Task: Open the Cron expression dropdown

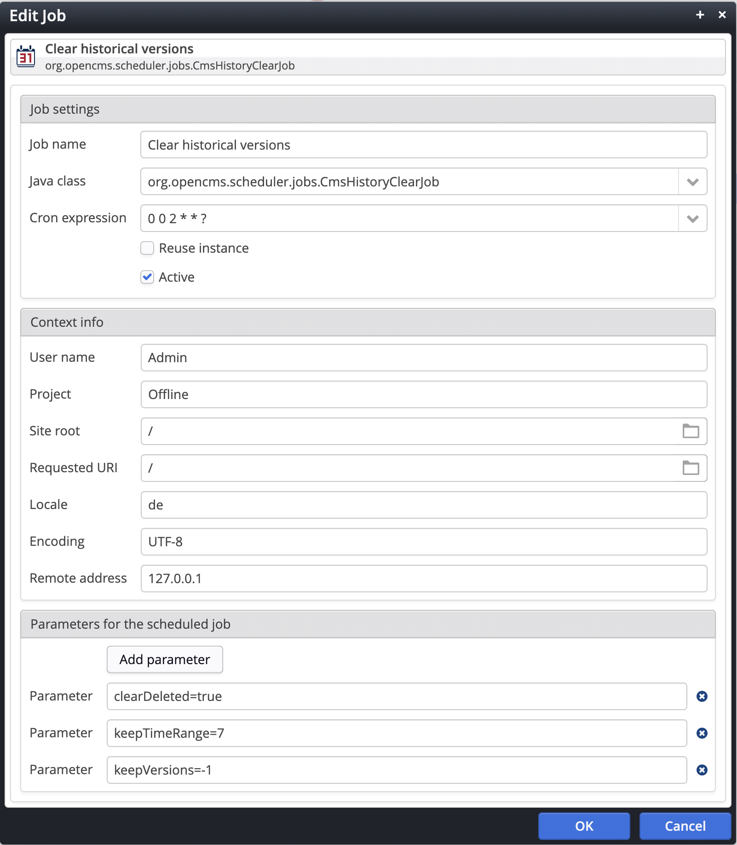Action: (692, 219)
